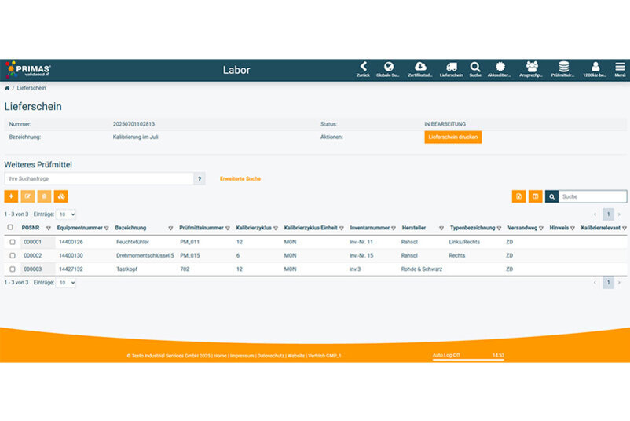The image size is (630, 421).
Task: Click the orange trash delete icon
Action: click(x=44, y=196)
